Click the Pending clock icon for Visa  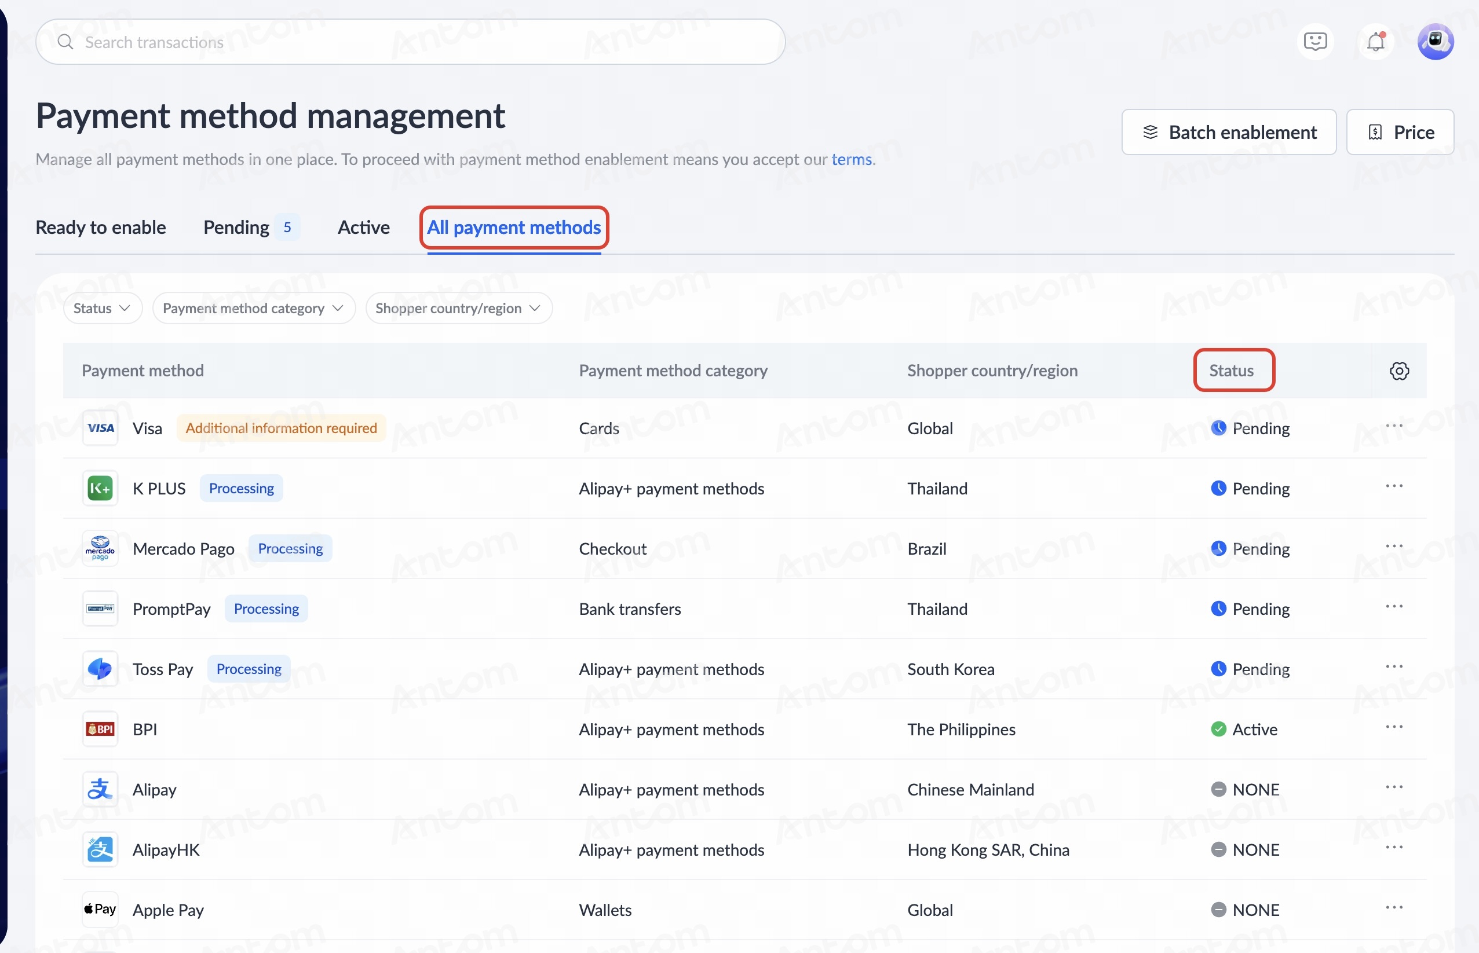[1218, 428]
